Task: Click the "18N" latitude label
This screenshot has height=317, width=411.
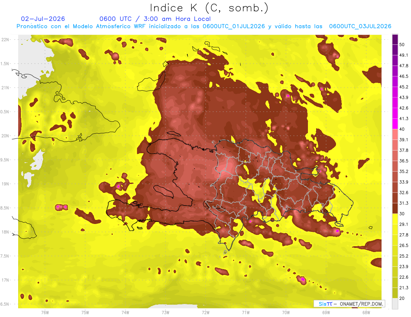Action: coord(5,232)
